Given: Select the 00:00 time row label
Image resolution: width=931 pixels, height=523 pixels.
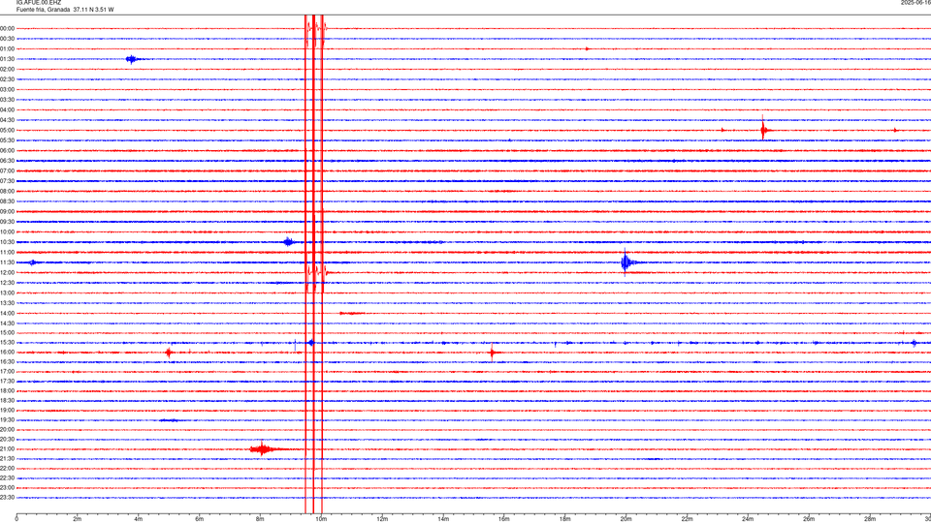Looking at the screenshot, I should click(7, 28).
